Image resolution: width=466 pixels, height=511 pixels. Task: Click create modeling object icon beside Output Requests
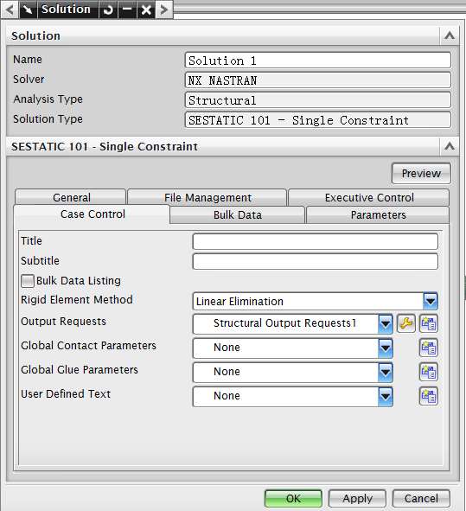click(x=429, y=323)
